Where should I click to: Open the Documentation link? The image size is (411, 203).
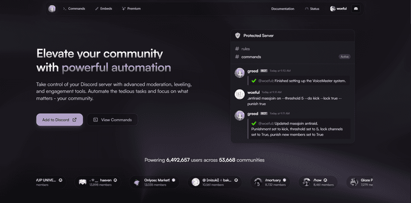point(282,8)
